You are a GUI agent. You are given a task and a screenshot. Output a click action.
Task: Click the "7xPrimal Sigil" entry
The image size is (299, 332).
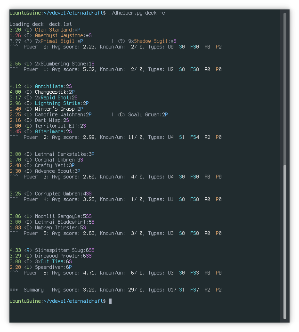pos(59,41)
